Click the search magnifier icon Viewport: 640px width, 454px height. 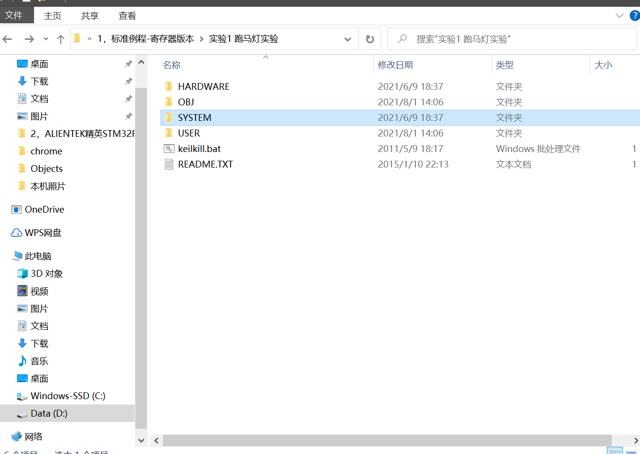[402, 39]
